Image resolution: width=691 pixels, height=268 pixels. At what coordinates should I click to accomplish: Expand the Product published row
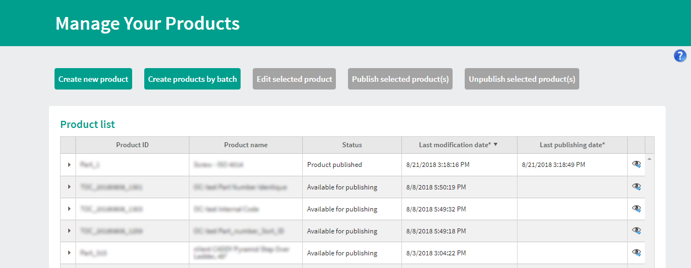pyautogui.click(x=69, y=165)
